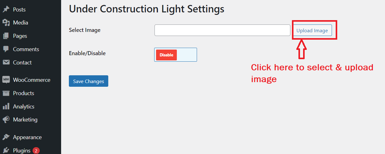The height and width of the screenshot is (154, 385).
Task: Click the empty area of Enable/Disable toggle
Action: 186,55
